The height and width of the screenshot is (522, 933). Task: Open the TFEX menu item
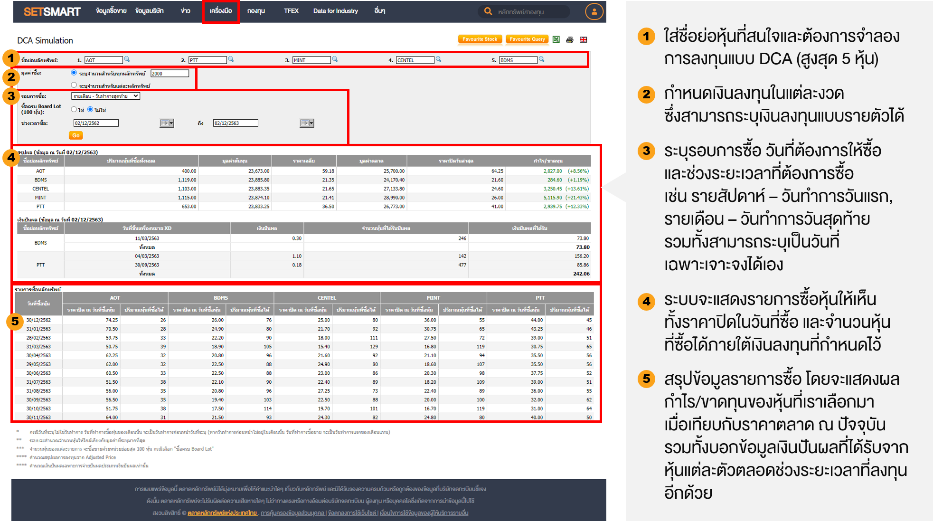click(291, 11)
